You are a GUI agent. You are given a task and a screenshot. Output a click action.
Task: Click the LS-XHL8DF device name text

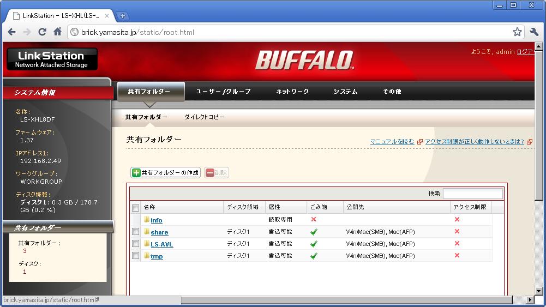37,119
